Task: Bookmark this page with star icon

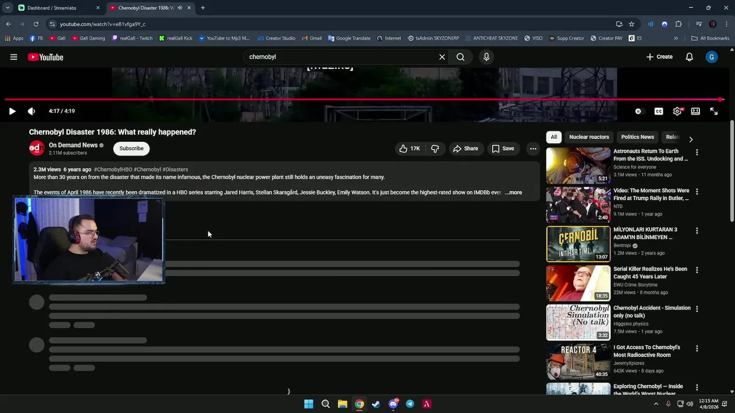Action: [x=632, y=24]
